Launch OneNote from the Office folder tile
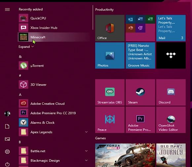 coord(140,28)
